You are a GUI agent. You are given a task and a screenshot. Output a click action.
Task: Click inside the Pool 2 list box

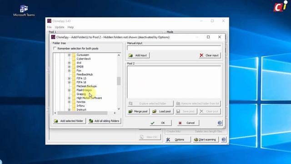pos(174,82)
